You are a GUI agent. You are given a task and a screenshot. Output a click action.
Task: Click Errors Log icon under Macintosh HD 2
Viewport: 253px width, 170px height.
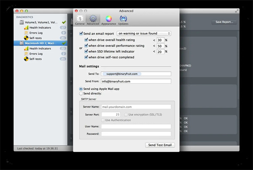[x=26, y=54]
